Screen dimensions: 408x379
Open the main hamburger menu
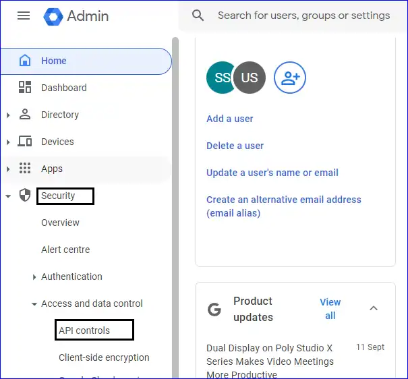click(24, 16)
